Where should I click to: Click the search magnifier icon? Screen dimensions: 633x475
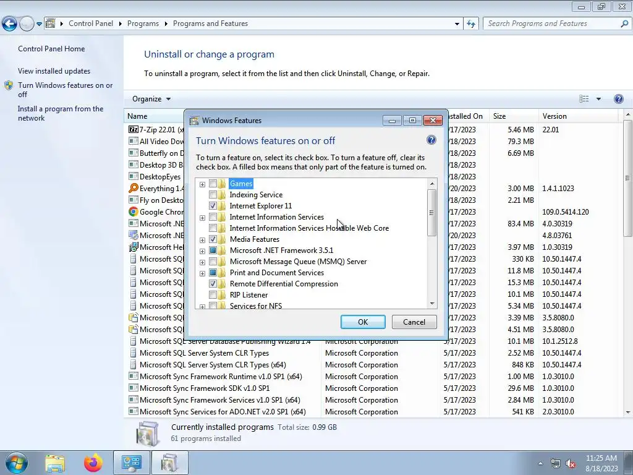(x=624, y=24)
